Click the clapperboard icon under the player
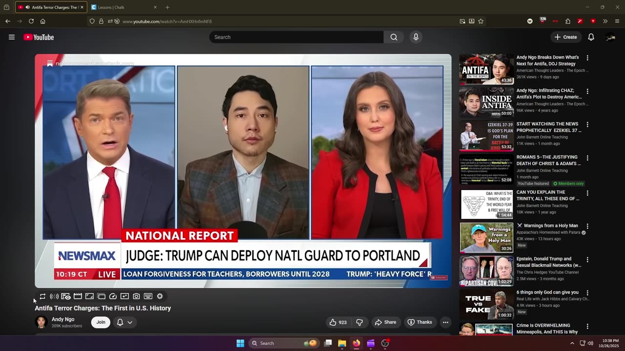Image resolution: width=625 pixels, height=351 pixels. pyautogui.click(x=78, y=296)
